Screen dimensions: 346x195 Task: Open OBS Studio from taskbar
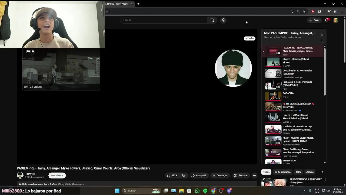(x=221, y=191)
